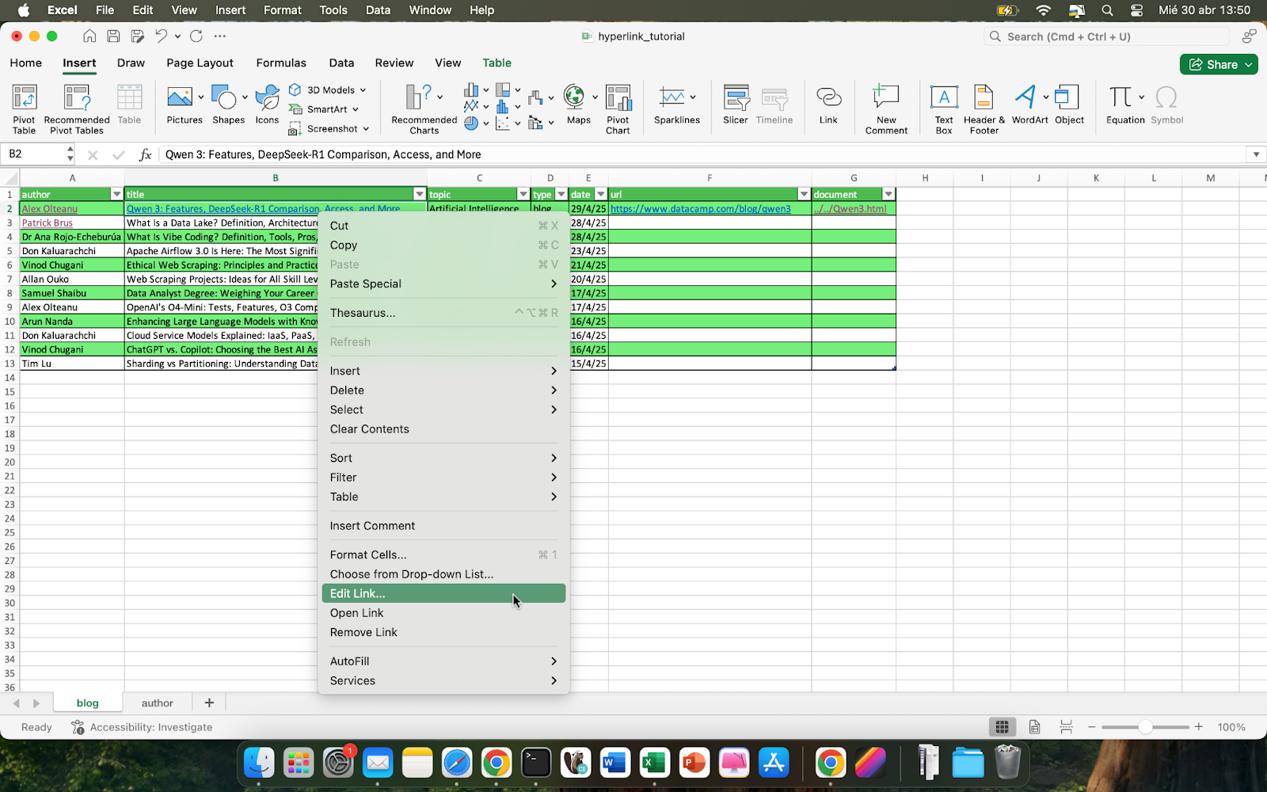Image resolution: width=1267 pixels, height=792 pixels.
Task: Open the document column filter dropdown
Action: pos(888,194)
